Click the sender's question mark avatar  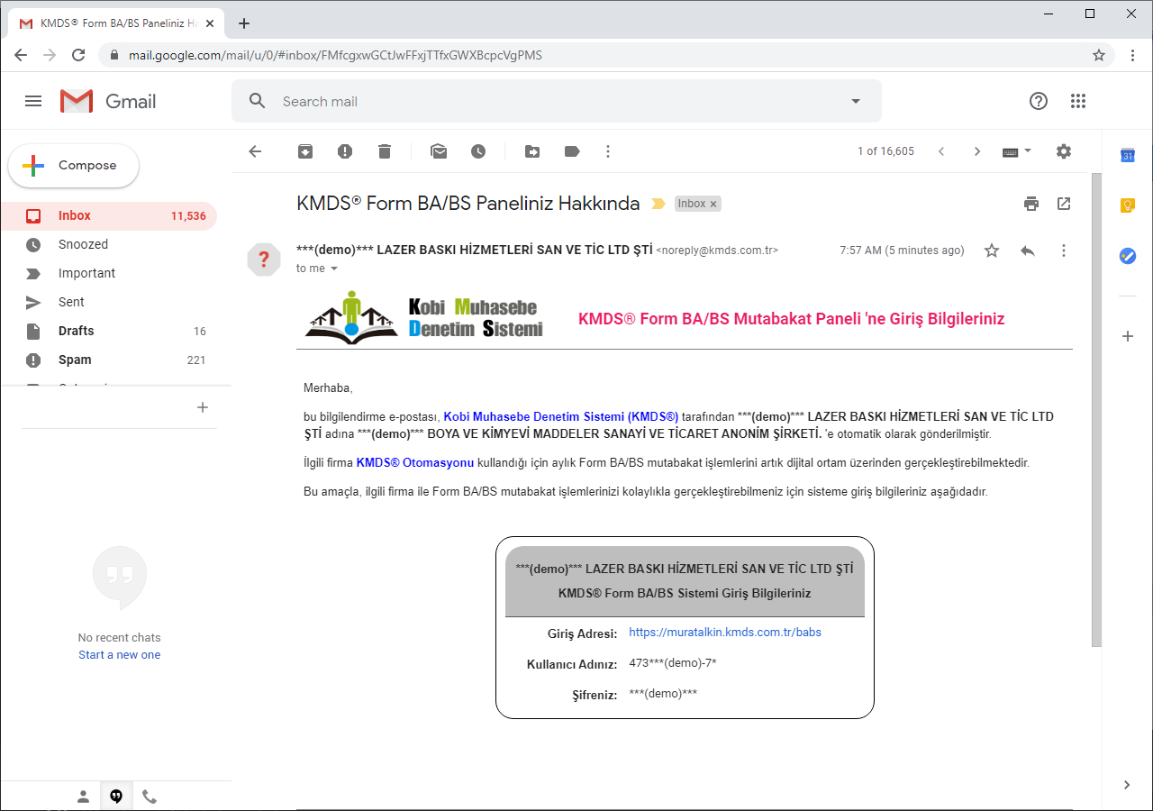coord(264,260)
